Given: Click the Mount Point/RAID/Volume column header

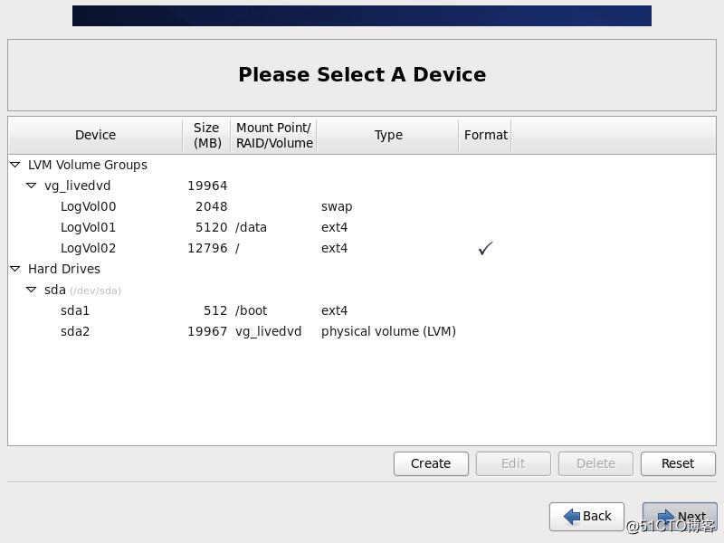Looking at the screenshot, I should click(x=274, y=135).
